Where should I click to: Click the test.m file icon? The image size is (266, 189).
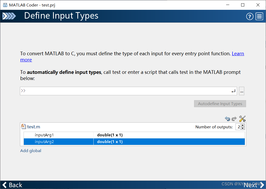click(24, 127)
